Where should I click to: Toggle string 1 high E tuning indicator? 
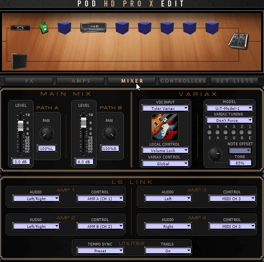(250, 132)
